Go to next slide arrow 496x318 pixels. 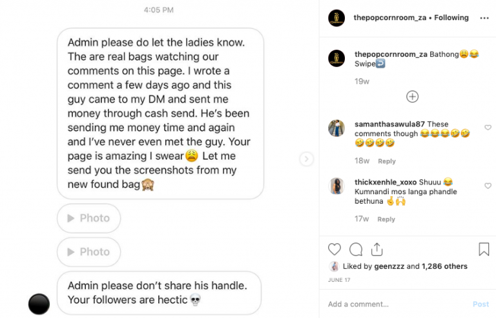pos(307,159)
